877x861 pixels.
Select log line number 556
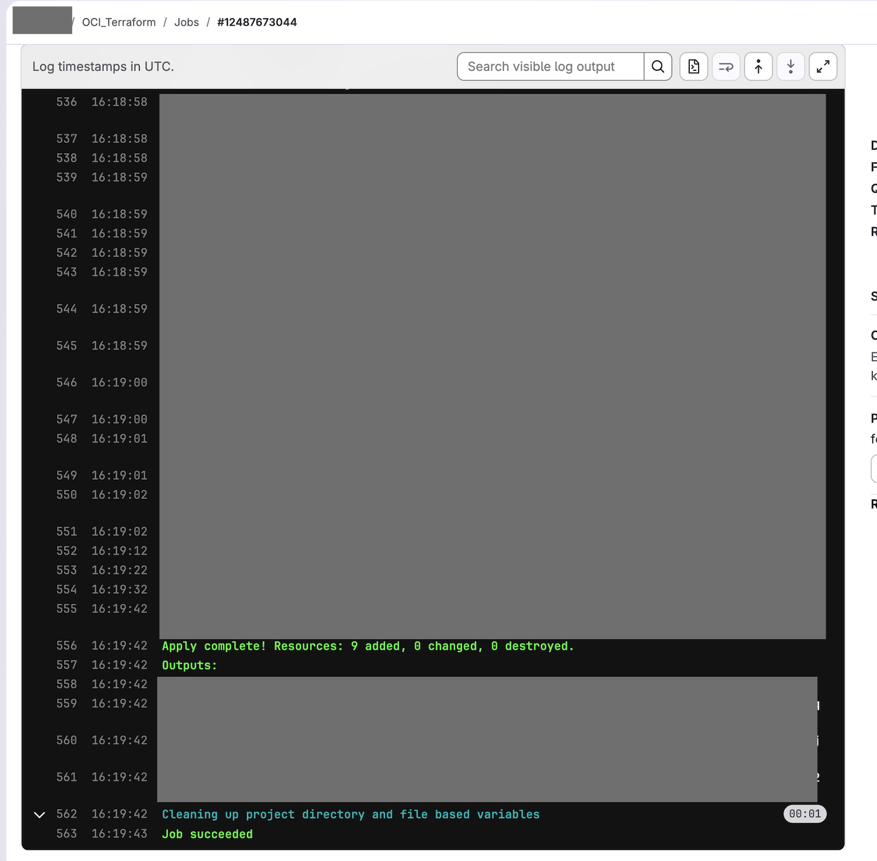(x=66, y=645)
